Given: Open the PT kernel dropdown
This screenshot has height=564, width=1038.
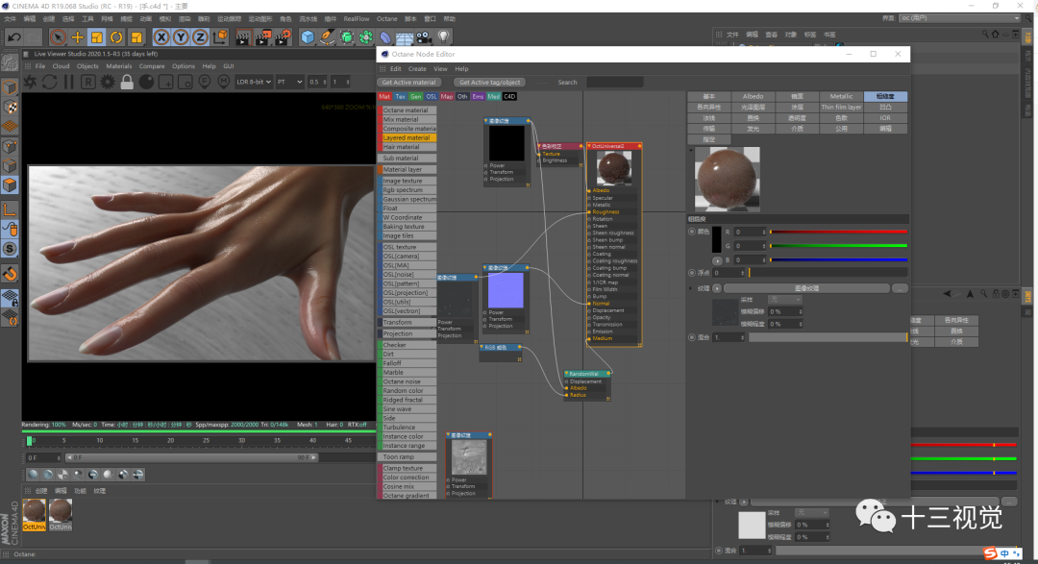Looking at the screenshot, I should (x=289, y=82).
